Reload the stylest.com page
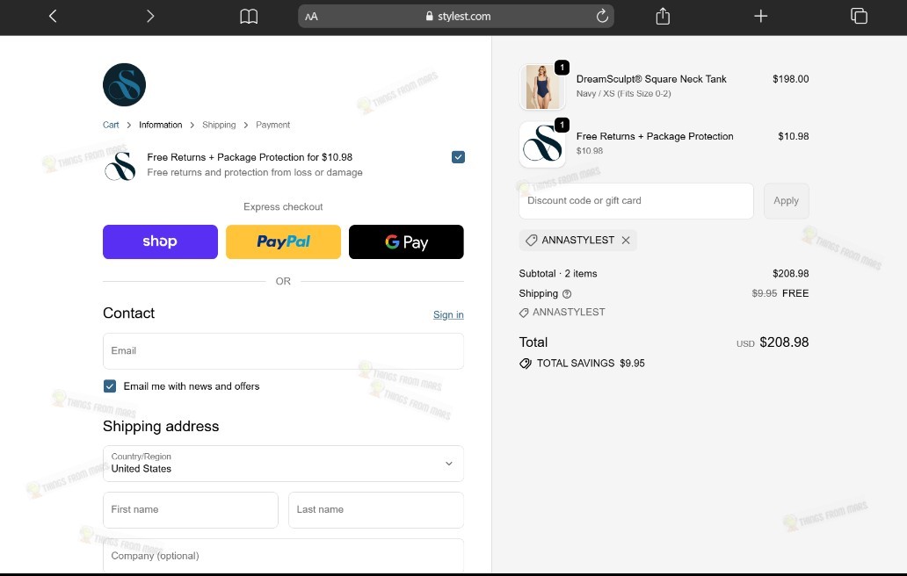Image resolution: width=907 pixels, height=576 pixels. point(602,16)
